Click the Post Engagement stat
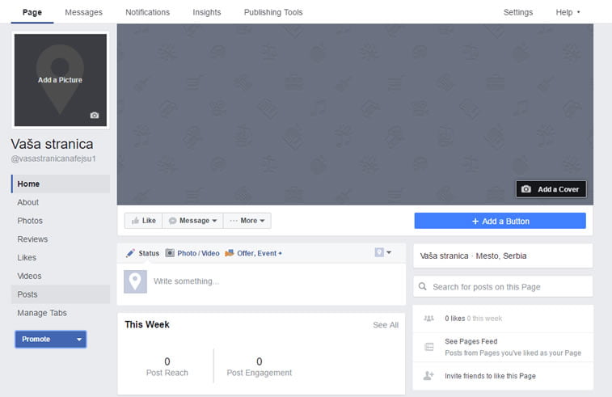Image resolution: width=612 pixels, height=397 pixels. (260, 366)
